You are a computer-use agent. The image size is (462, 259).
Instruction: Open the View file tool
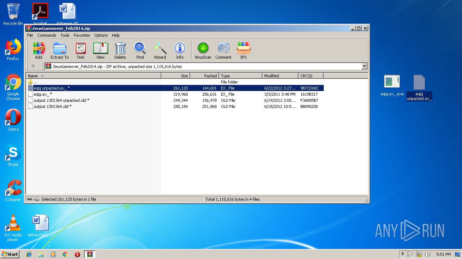(100, 50)
